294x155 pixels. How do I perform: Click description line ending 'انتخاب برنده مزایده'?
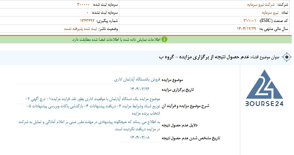[146, 113]
